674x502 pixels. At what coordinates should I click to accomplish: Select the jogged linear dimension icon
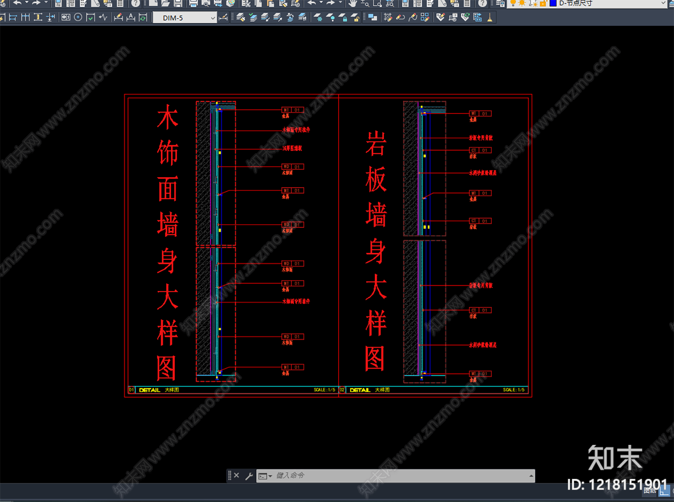103,17
